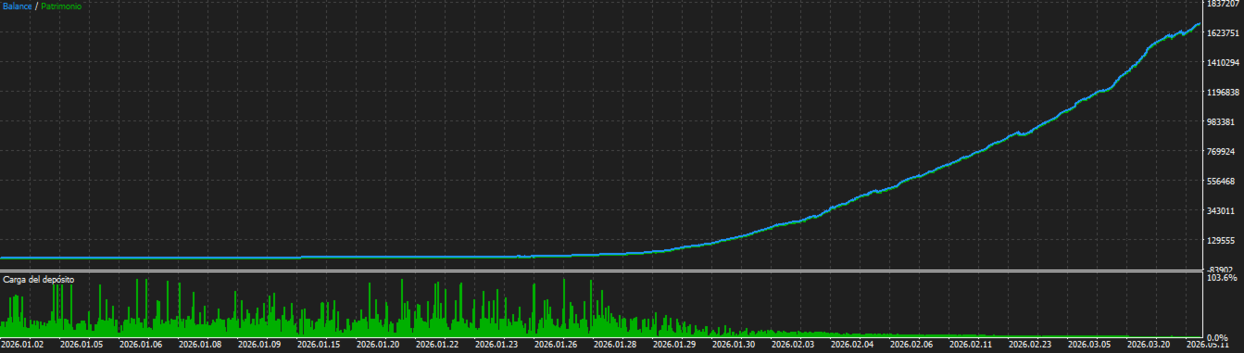Viewport: 1244px width, 353px height.
Task: Click the Patrimonio legend label
Action: pyautogui.click(x=61, y=6)
